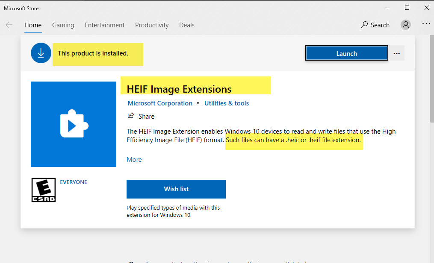Open more options beside the Launch button
This screenshot has width=434, height=263.
pos(397,53)
